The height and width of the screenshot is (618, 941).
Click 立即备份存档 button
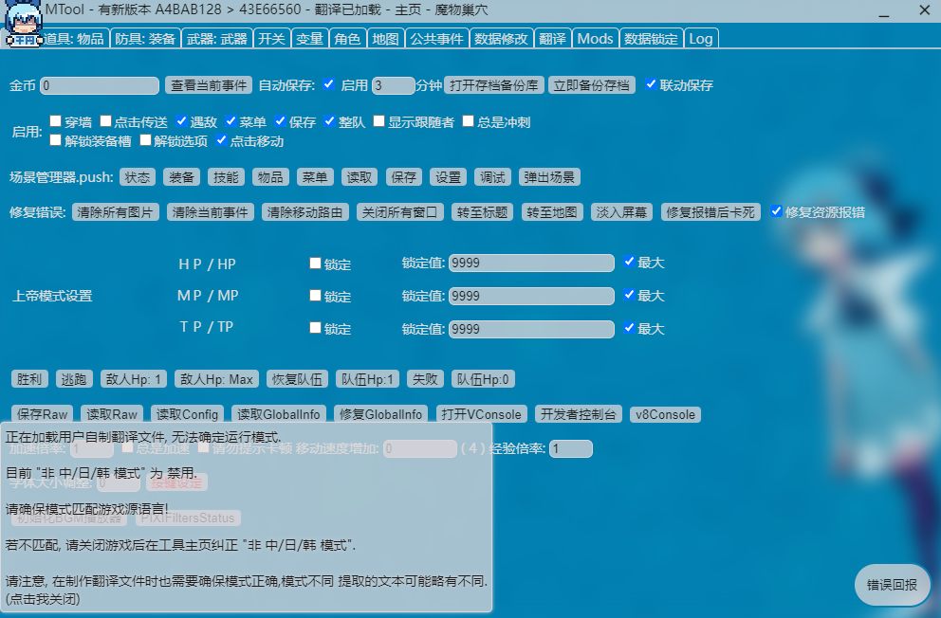pyautogui.click(x=591, y=85)
